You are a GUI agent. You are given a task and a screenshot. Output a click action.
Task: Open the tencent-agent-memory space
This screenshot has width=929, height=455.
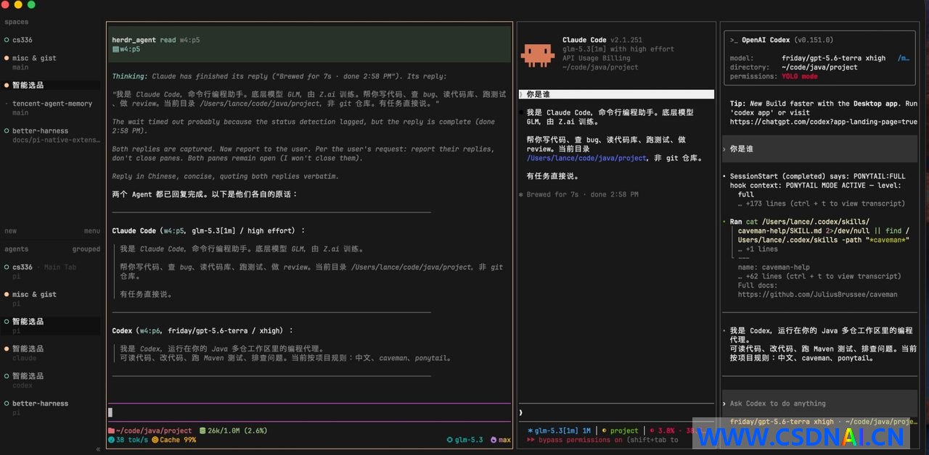51,108
